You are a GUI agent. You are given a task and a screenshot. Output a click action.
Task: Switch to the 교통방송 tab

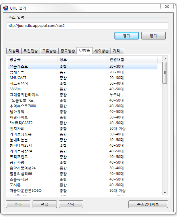[x=49, y=51]
